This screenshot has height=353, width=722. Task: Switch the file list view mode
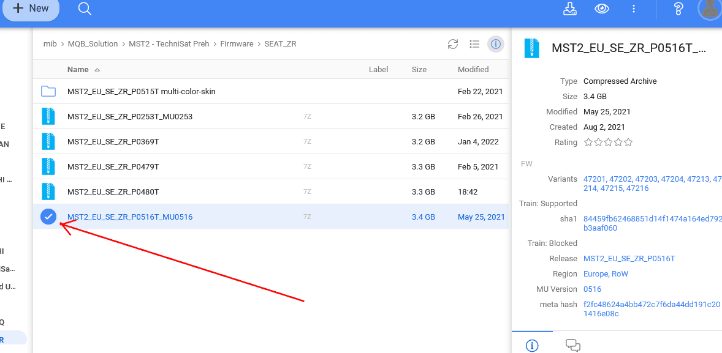pyautogui.click(x=474, y=44)
